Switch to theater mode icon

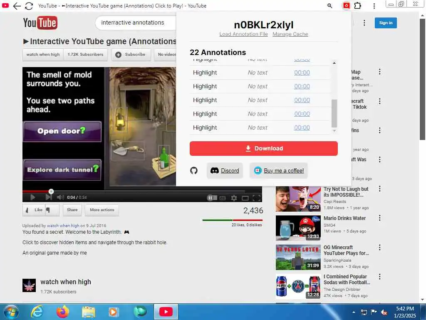point(245,198)
